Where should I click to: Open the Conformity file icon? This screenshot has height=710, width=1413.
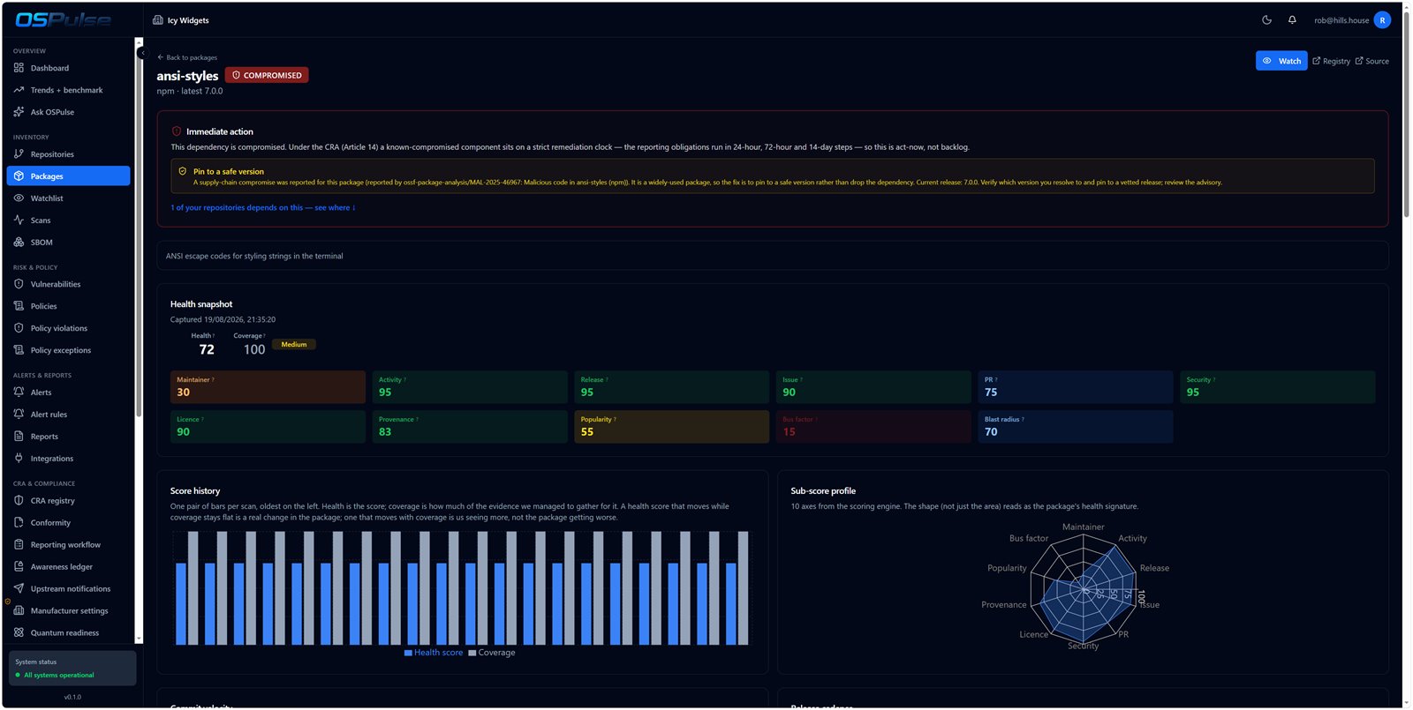point(19,523)
